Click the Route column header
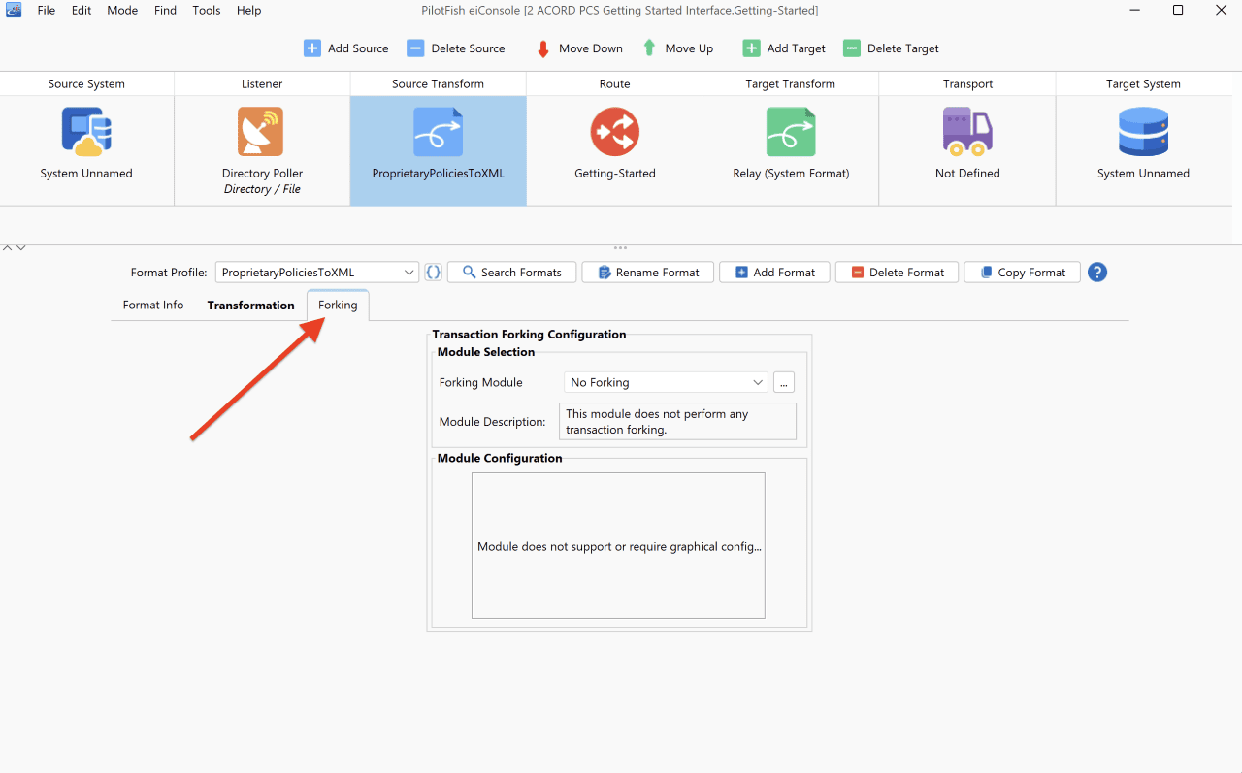Image resolution: width=1242 pixels, height=773 pixels. pos(615,83)
